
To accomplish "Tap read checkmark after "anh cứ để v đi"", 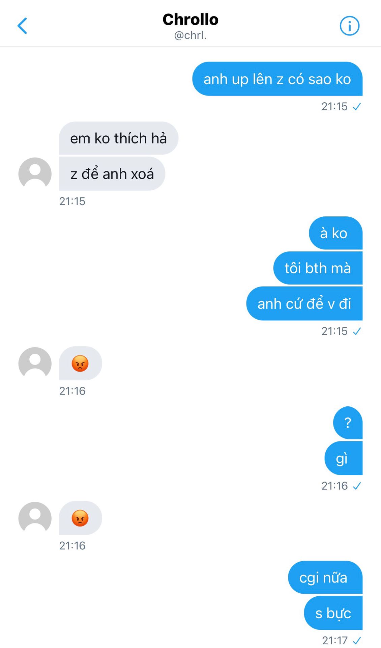I will pos(357,331).
